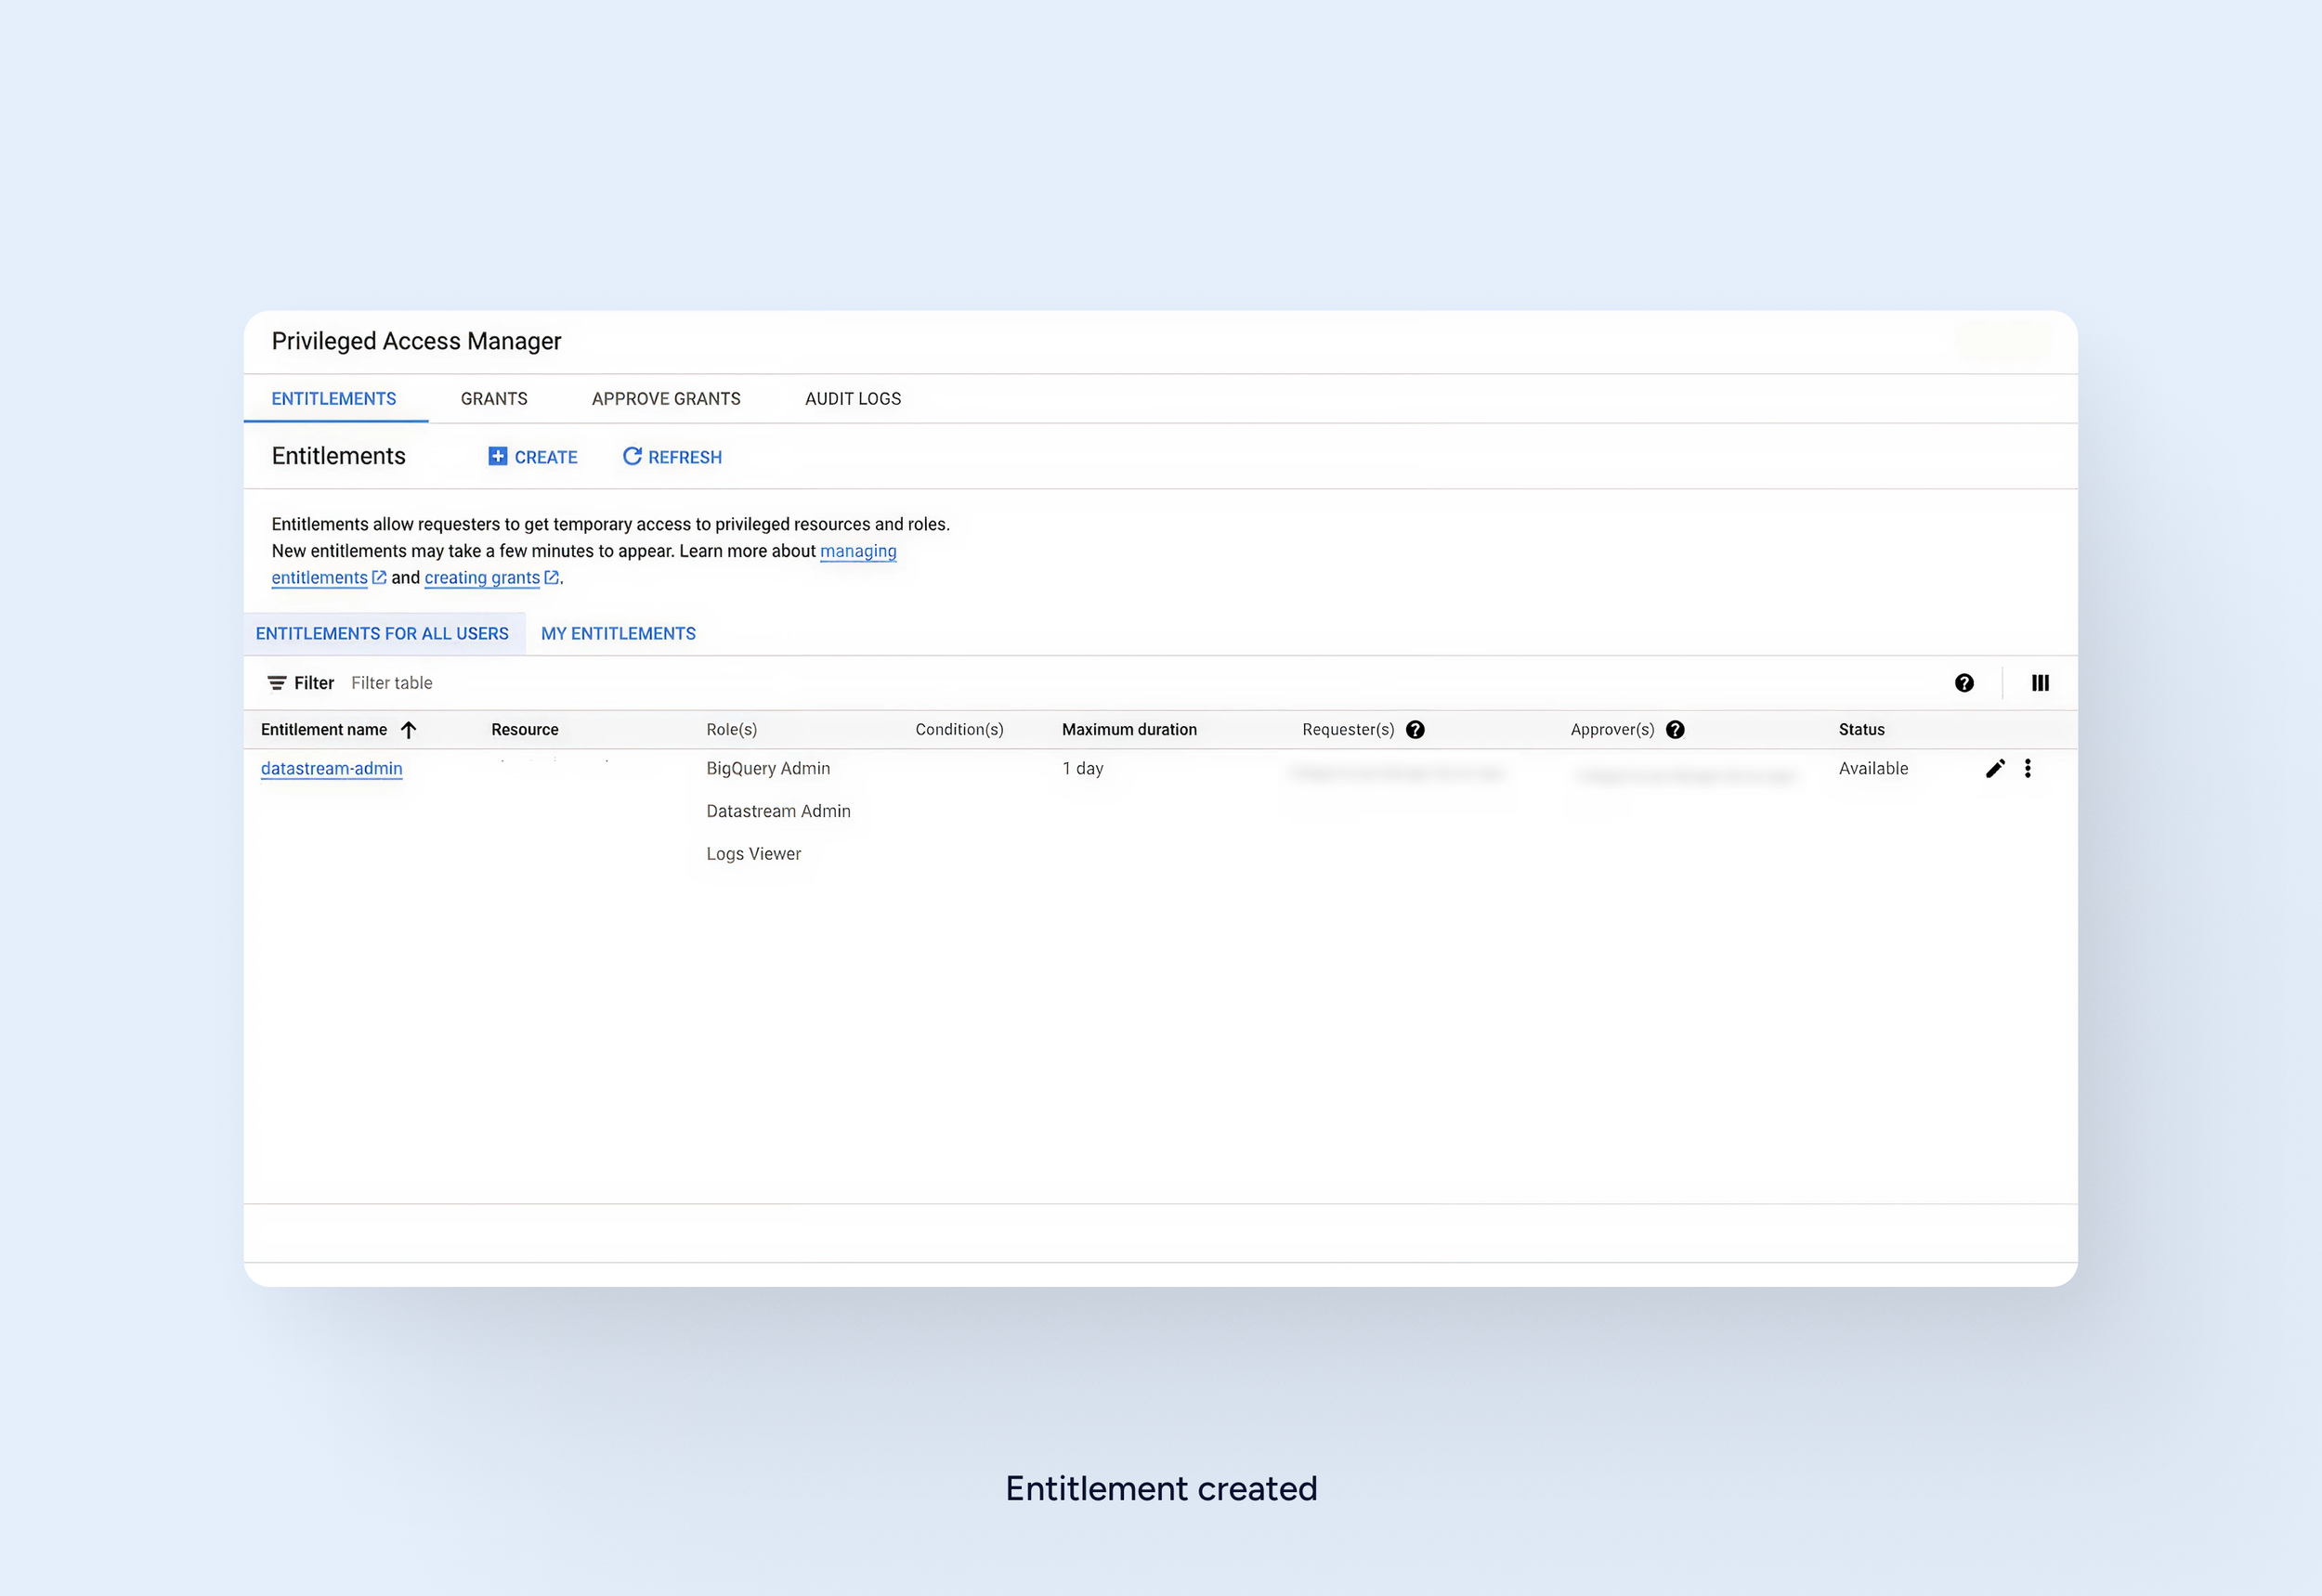Click the Create entitlement button

pyautogui.click(x=533, y=457)
